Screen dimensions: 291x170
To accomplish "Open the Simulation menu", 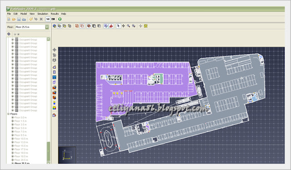I will click(x=43, y=14).
